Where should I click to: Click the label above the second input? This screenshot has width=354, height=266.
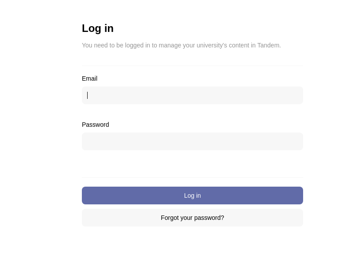(95, 125)
